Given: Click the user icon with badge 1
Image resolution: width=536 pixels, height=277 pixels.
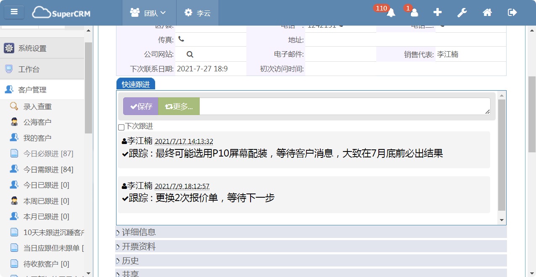Looking at the screenshot, I should click(x=414, y=13).
